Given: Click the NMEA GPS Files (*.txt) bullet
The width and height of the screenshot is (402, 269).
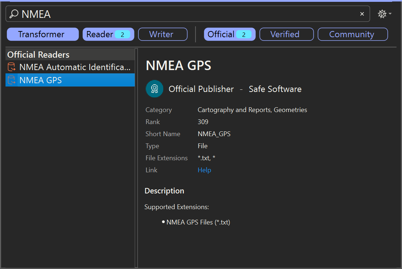Looking at the screenshot, I should pyautogui.click(x=198, y=222).
